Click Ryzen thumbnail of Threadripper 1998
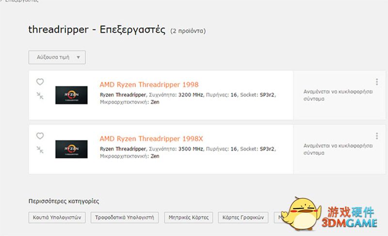The height and width of the screenshot is (236, 388). click(x=71, y=95)
